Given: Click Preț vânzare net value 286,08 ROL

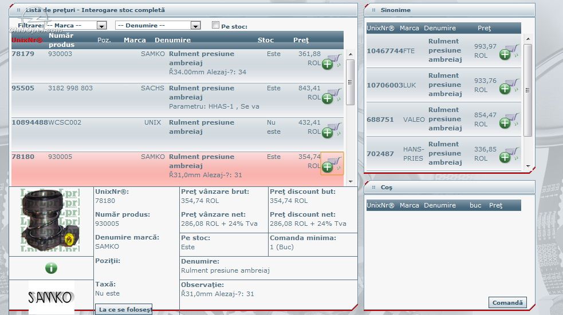Looking at the screenshot, I should click(219, 224).
